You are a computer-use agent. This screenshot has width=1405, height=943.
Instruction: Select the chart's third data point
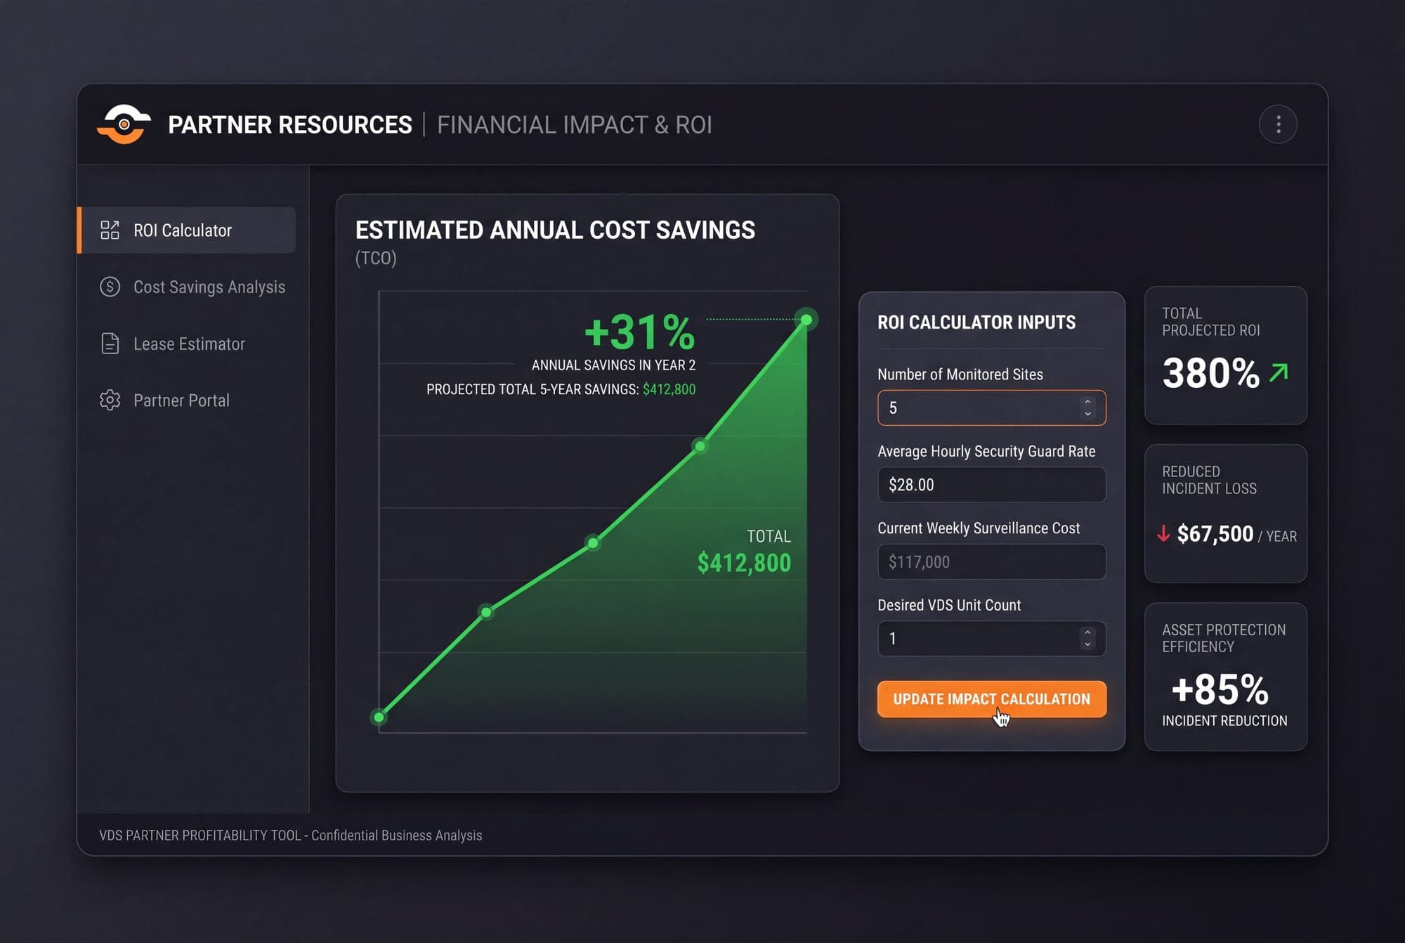tap(593, 542)
